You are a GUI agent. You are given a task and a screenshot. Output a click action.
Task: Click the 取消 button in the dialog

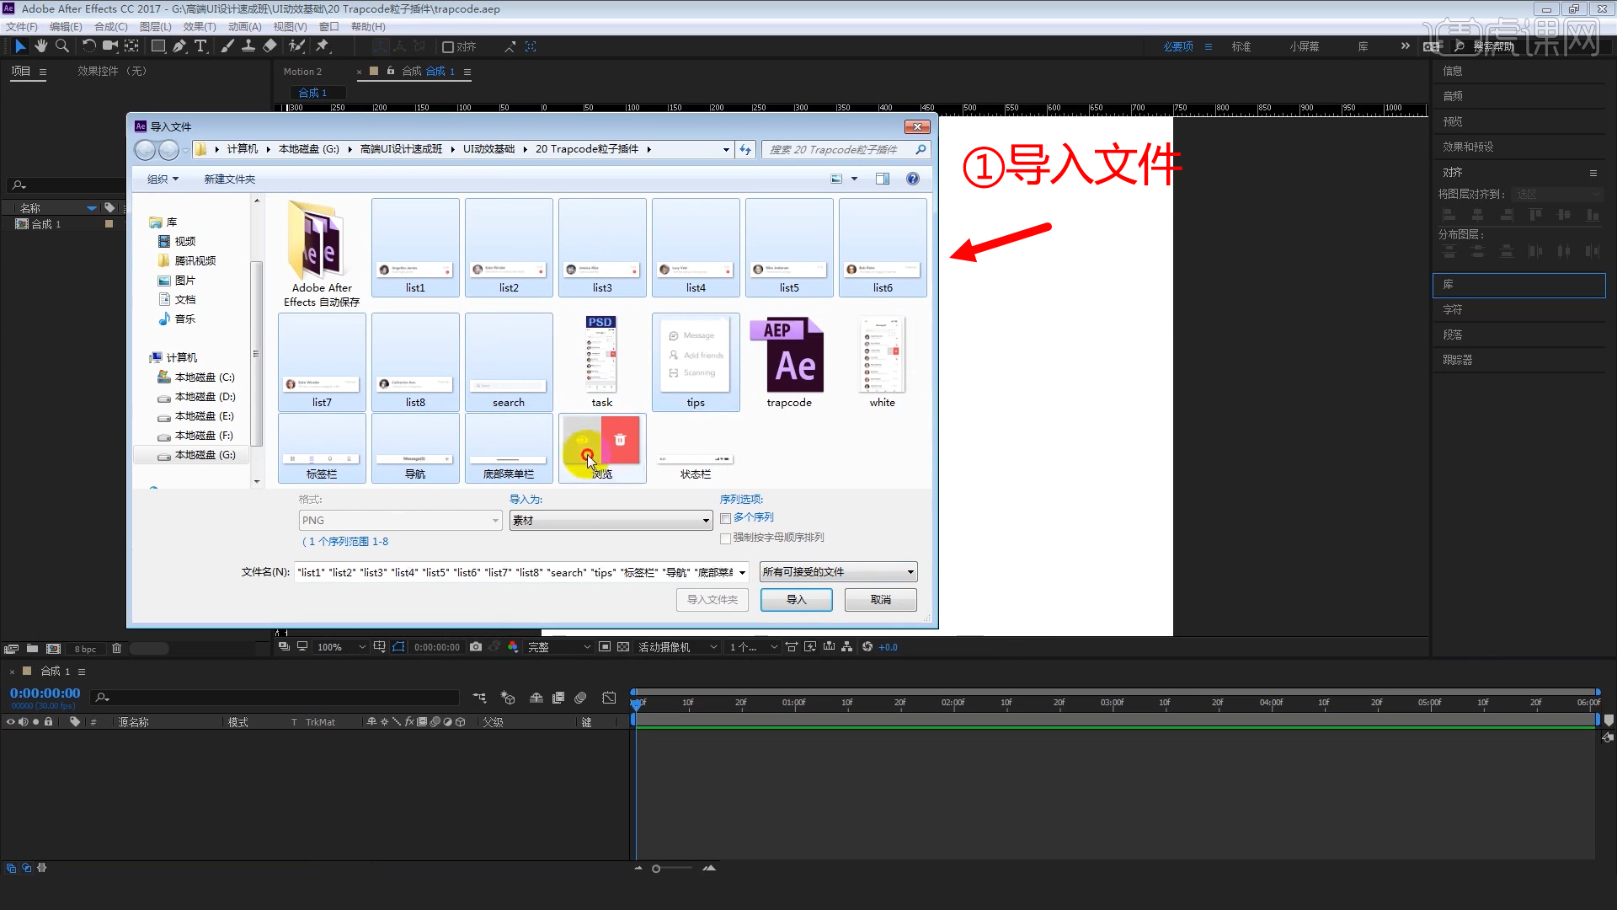click(x=879, y=599)
